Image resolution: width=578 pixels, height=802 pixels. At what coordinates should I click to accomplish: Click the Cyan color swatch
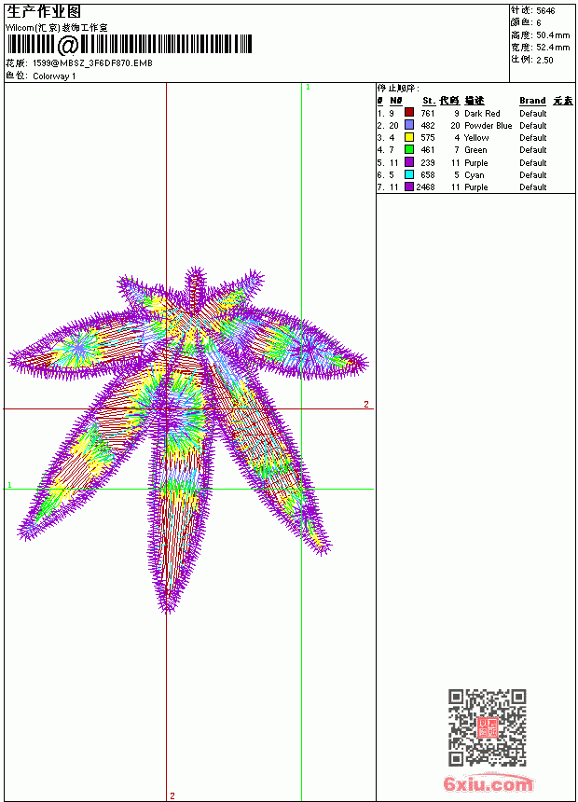409,174
